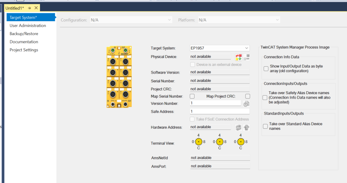The image size is (347, 183).
Task: Click the first yellow rotary dial in Terminal View
Action: click(x=198, y=142)
